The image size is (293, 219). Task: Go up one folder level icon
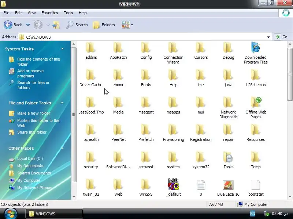coord(56,25)
